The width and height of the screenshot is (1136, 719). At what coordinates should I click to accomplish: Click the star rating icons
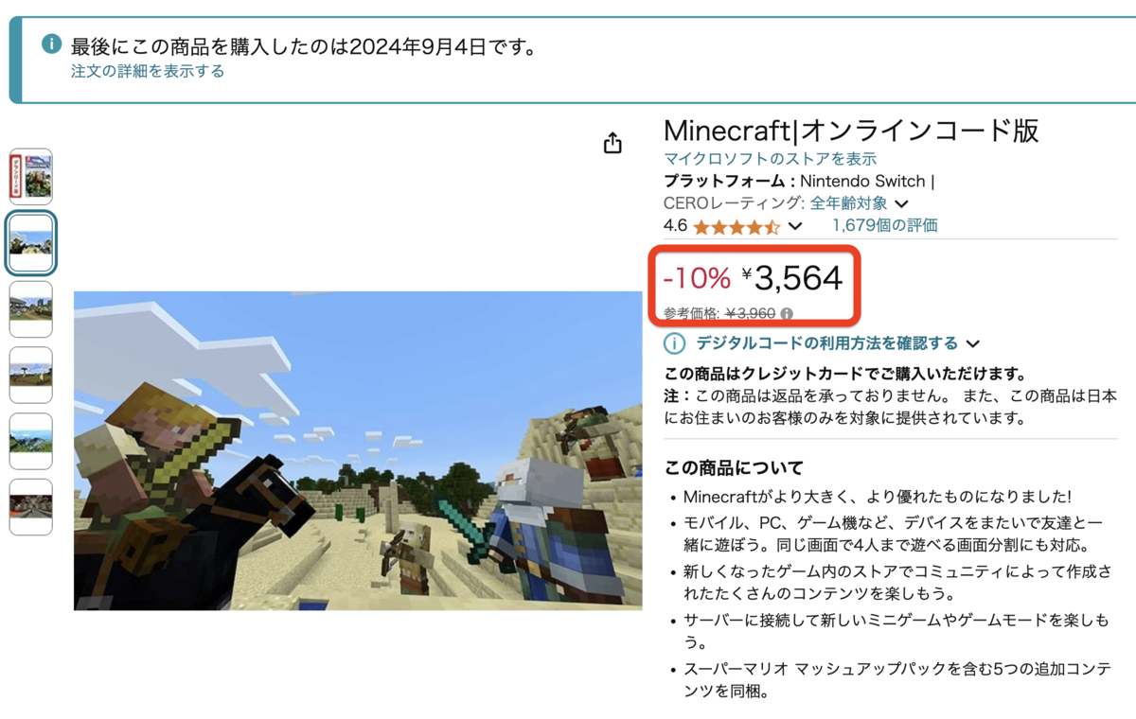tap(737, 227)
